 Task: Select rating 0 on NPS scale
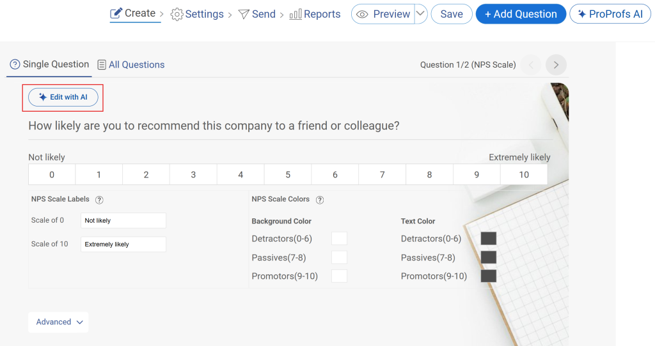click(x=52, y=175)
